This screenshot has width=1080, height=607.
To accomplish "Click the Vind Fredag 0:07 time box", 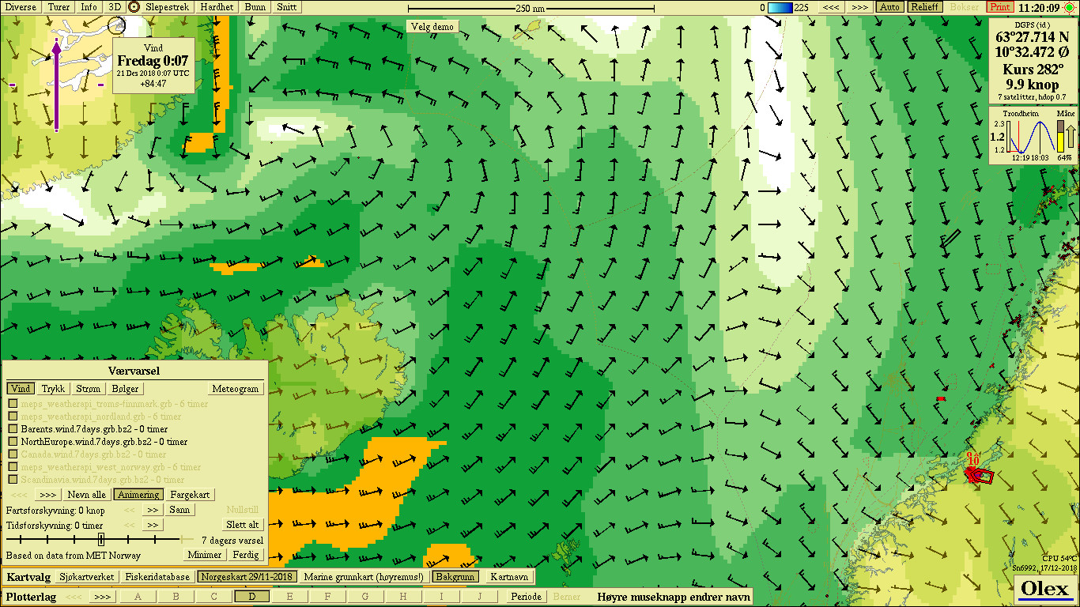I will [153, 65].
